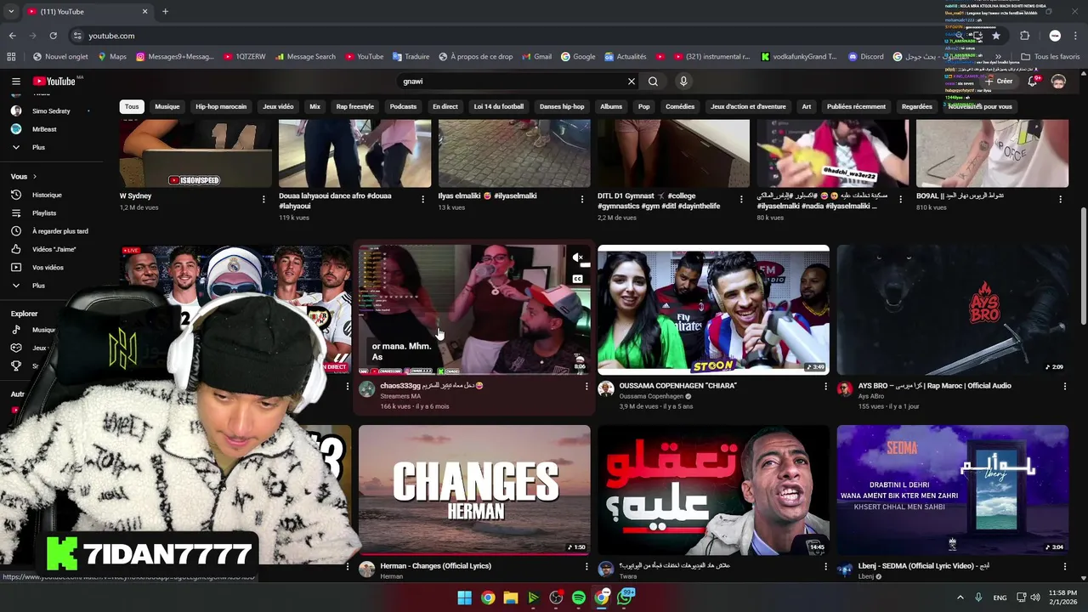Select the Hip-hop marocain chip
The width and height of the screenshot is (1088, 612).
coord(221,107)
